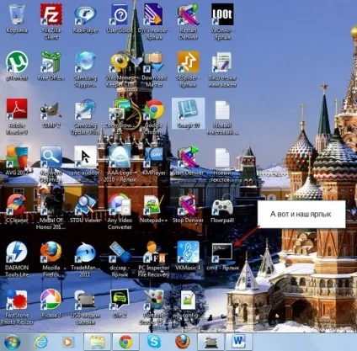The height and width of the screenshot is (351, 357).
Task: Select the wp-config file icon
Action: pos(188,300)
